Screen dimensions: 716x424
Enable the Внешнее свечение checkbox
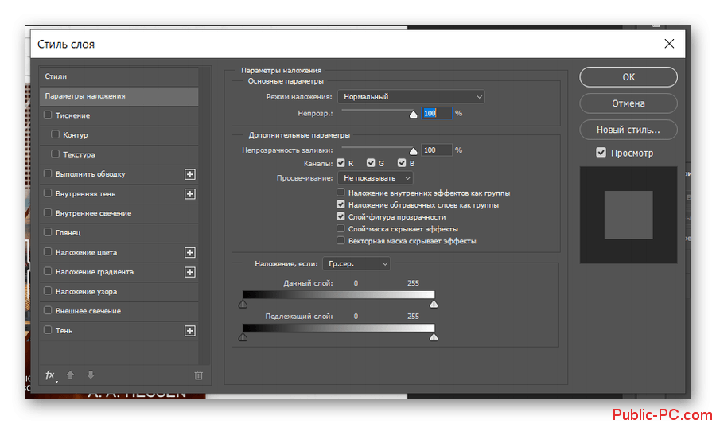[48, 310]
